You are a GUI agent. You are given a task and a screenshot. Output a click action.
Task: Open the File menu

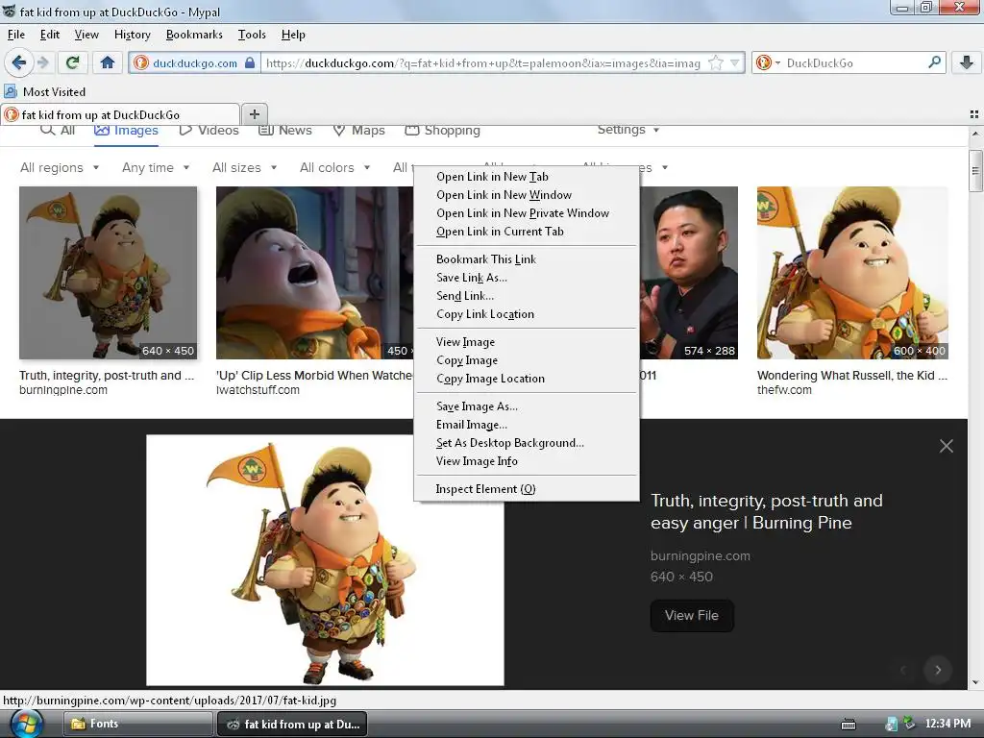pyautogui.click(x=16, y=35)
